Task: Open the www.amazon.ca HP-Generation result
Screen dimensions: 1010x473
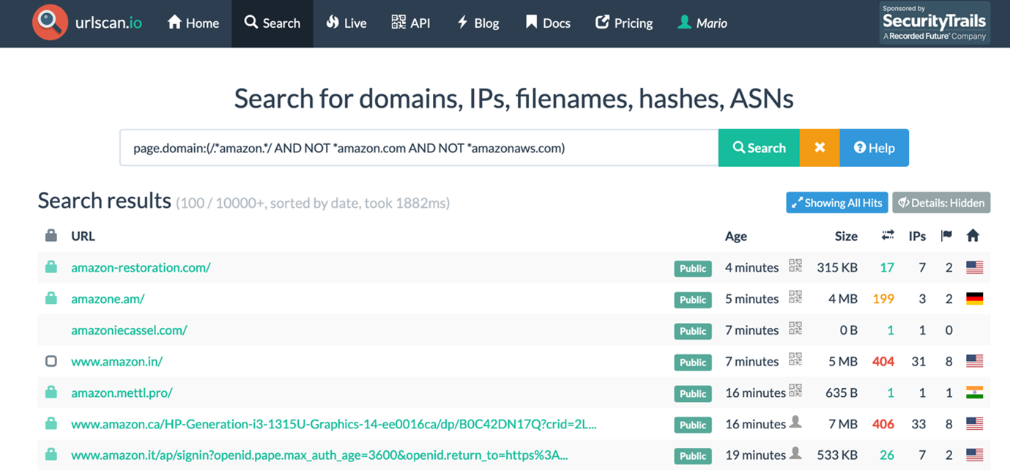Action: [x=333, y=424]
